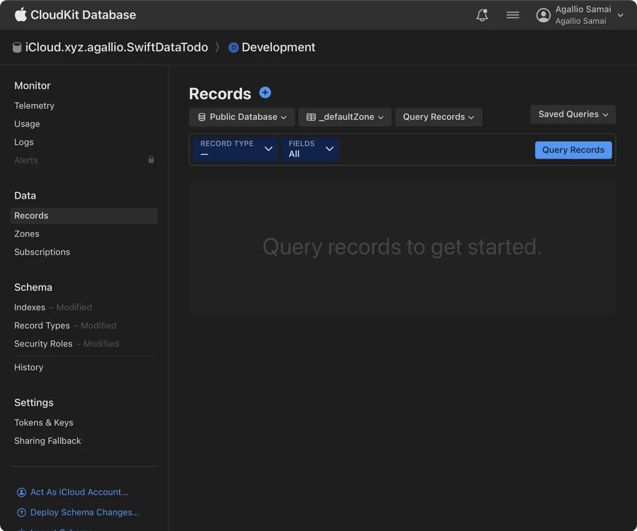Open the Saved Queries dropdown
Screen dimensions: 637x531
click(573, 115)
